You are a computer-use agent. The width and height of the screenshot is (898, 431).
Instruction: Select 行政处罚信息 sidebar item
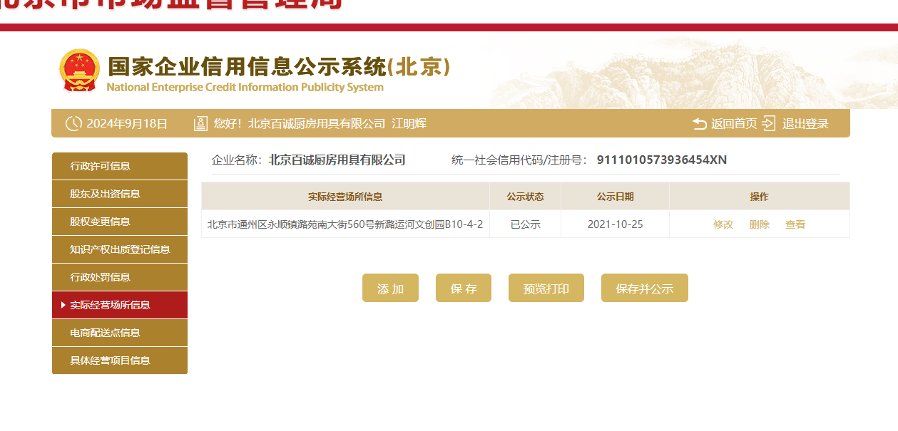point(120,277)
